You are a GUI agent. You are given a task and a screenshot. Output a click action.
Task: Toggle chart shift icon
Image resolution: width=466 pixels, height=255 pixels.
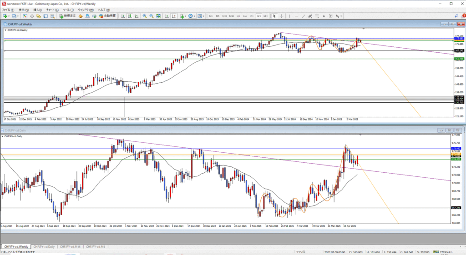click(173, 16)
